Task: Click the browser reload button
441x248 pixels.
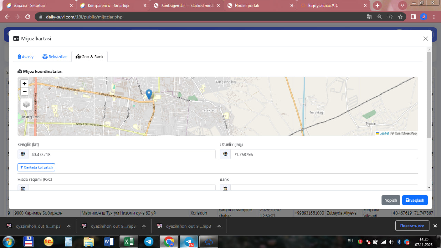Action: tap(28, 17)
